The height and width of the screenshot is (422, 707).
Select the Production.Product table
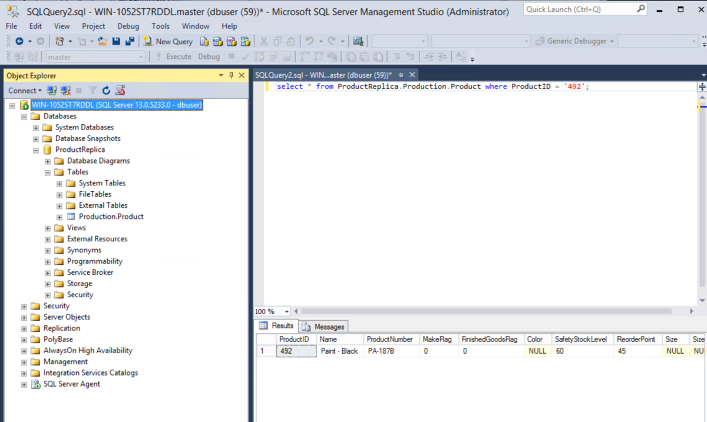pos(111,217)
